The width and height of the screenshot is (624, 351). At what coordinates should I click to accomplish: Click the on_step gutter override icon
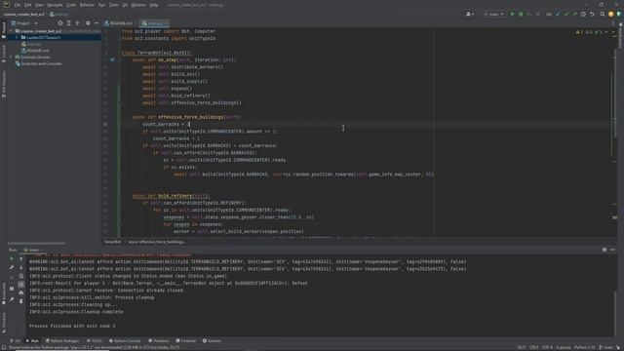[113, 59]
